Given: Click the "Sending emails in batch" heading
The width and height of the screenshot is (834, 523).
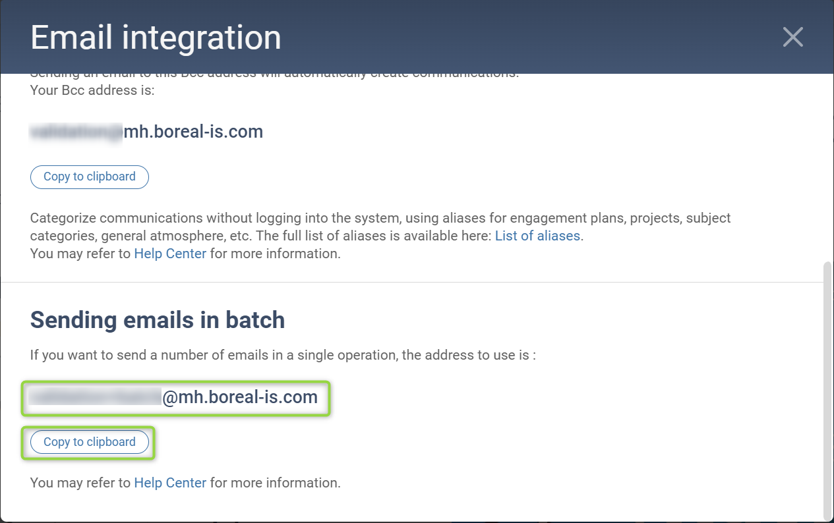Looking at the screenshot, I should click(158, 320).
